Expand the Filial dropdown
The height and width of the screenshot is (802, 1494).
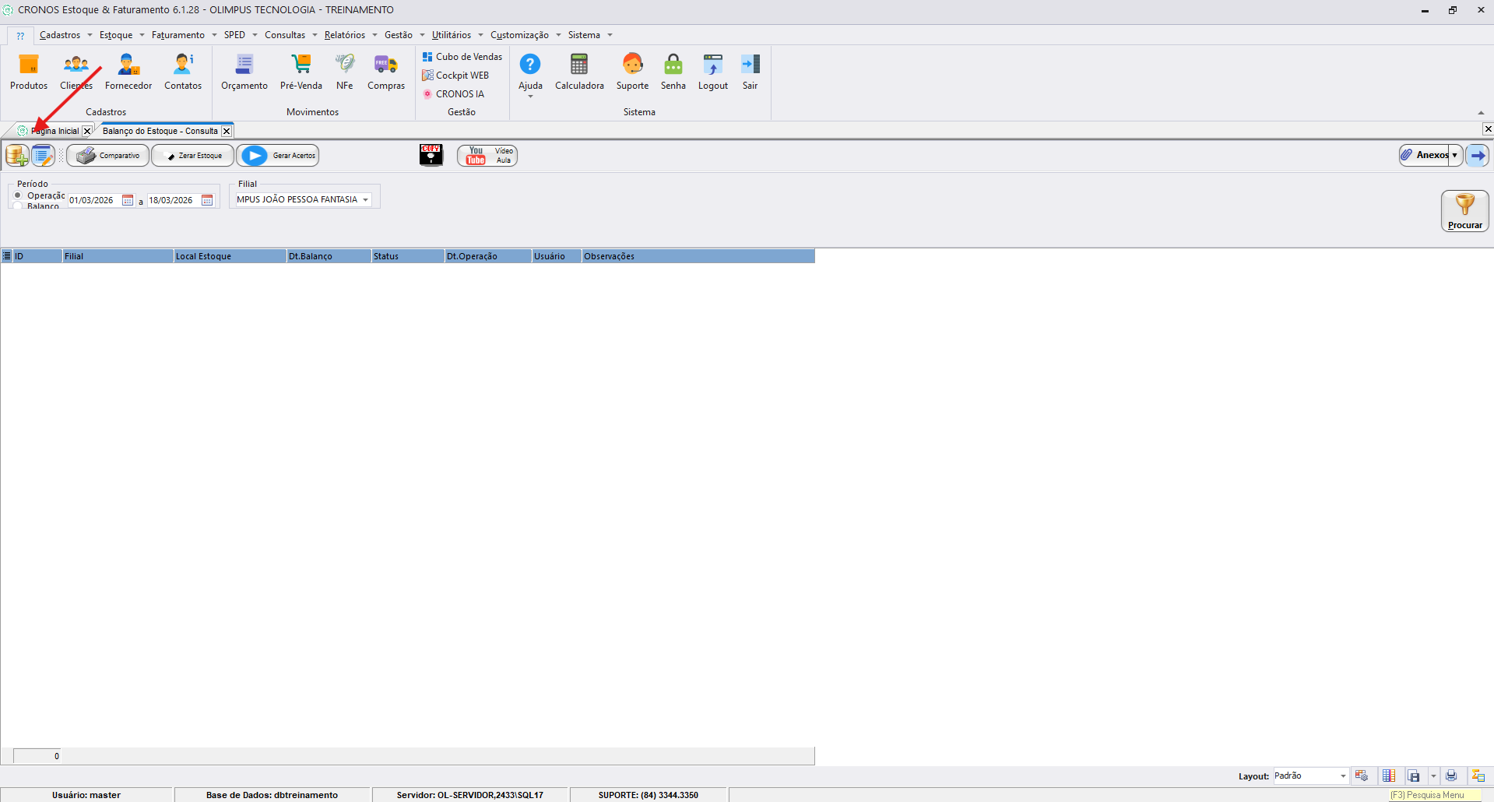tap(365, 200)
